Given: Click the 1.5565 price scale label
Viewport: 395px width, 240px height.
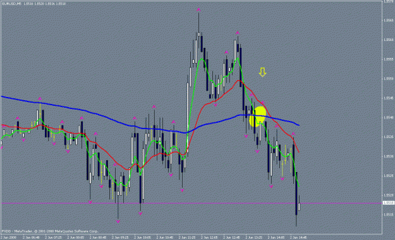Looking at the screenshot, I should click(x=389, y=20).
